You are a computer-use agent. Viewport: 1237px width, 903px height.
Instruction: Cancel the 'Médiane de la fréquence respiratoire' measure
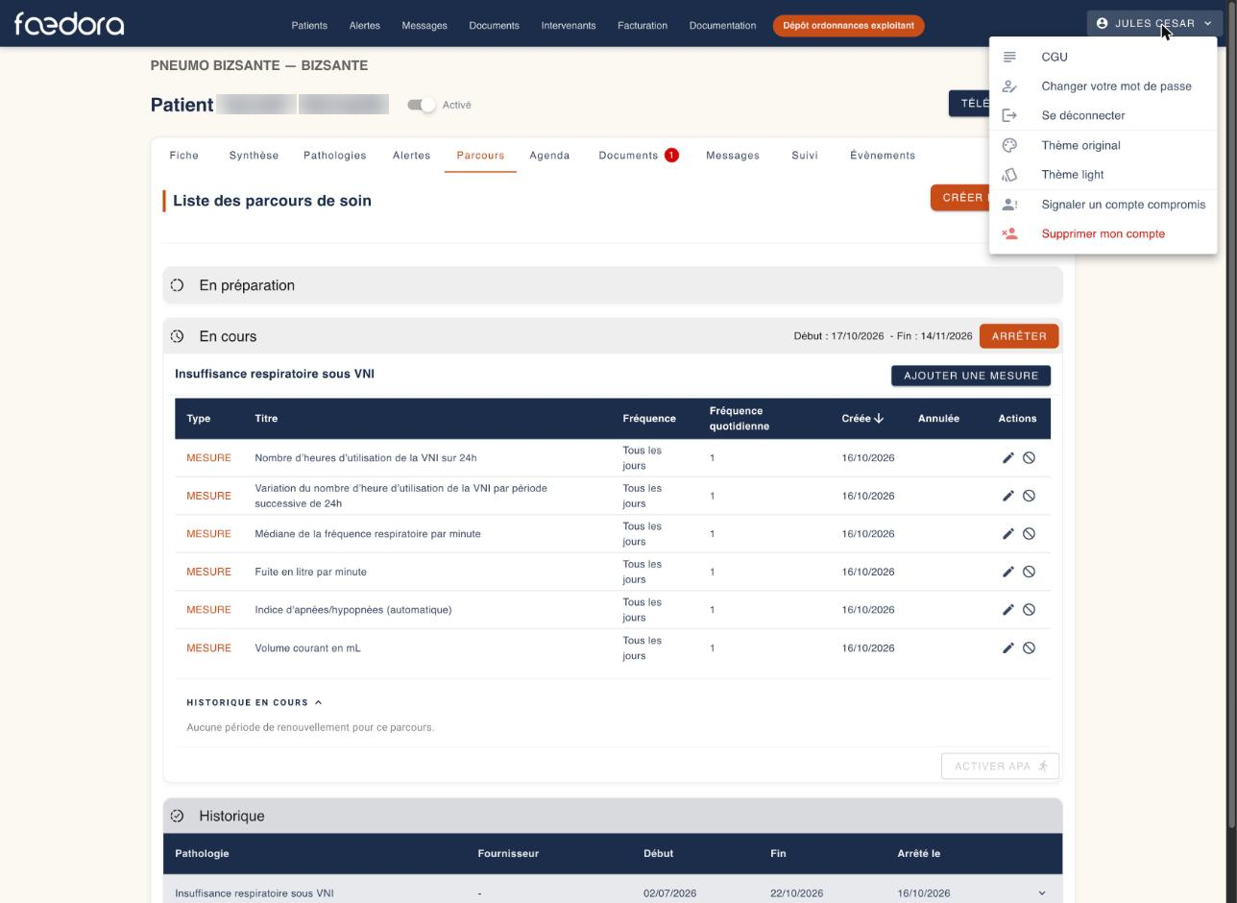tap(1029, 534)
